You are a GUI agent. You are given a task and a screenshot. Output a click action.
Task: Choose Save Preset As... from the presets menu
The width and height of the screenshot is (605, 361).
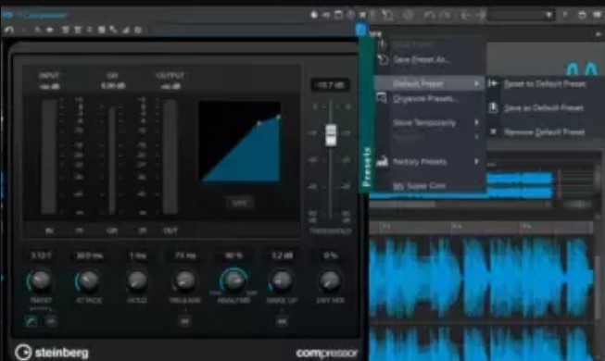click(422, 60)
